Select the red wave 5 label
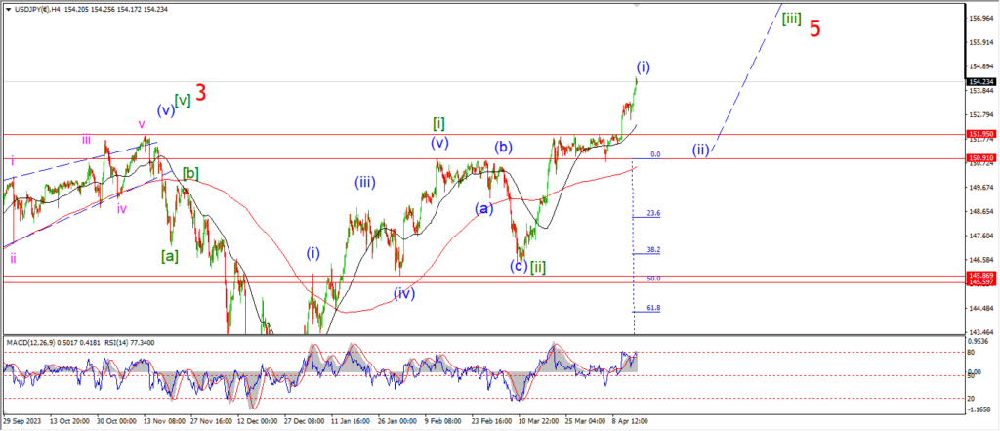The image size is (1000, 431). (x=814, y=28)
